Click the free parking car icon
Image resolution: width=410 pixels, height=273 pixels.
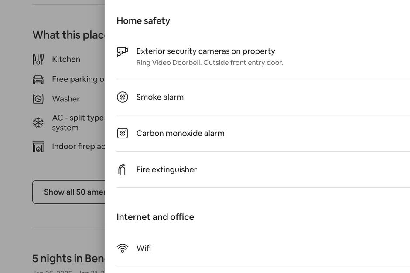38,79
